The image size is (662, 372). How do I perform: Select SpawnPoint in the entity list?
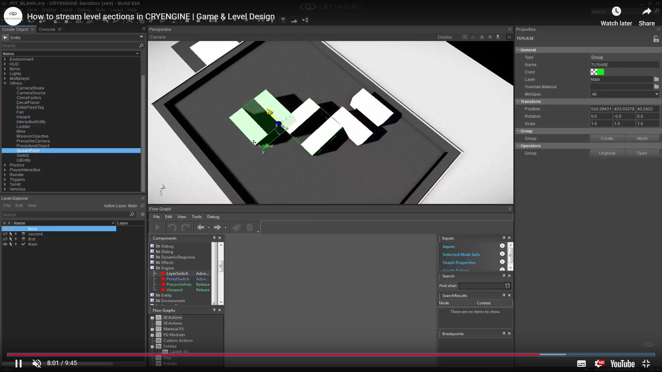tap(28, 151)
